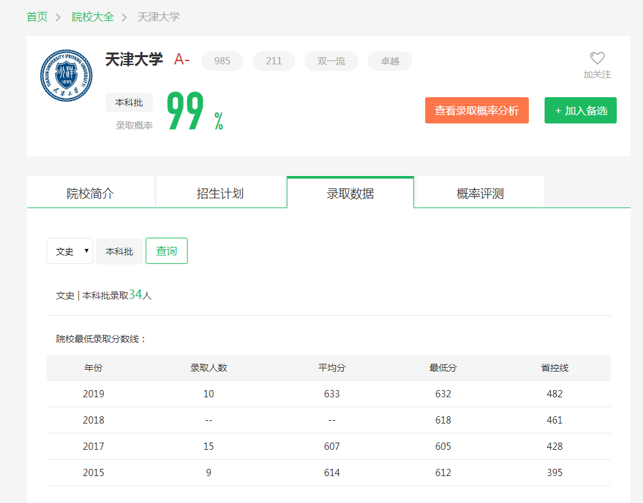Select the 2018 year row cell

[x=93, y=420]
